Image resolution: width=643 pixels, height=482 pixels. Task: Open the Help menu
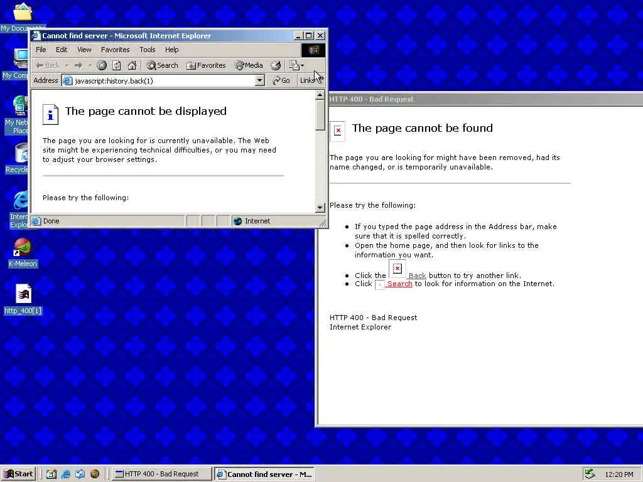click(x=172, y=50)
